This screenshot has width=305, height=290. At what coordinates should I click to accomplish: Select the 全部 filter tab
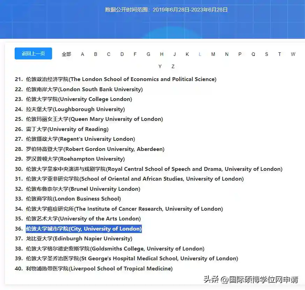click(x=66, y=54)
